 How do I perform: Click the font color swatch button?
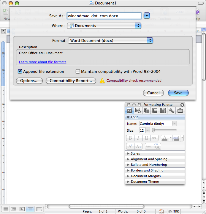click(165, 138)
